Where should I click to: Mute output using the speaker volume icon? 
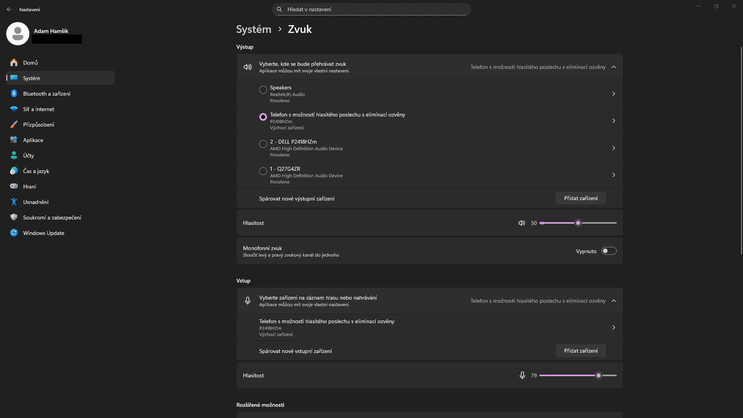[522, 223]
